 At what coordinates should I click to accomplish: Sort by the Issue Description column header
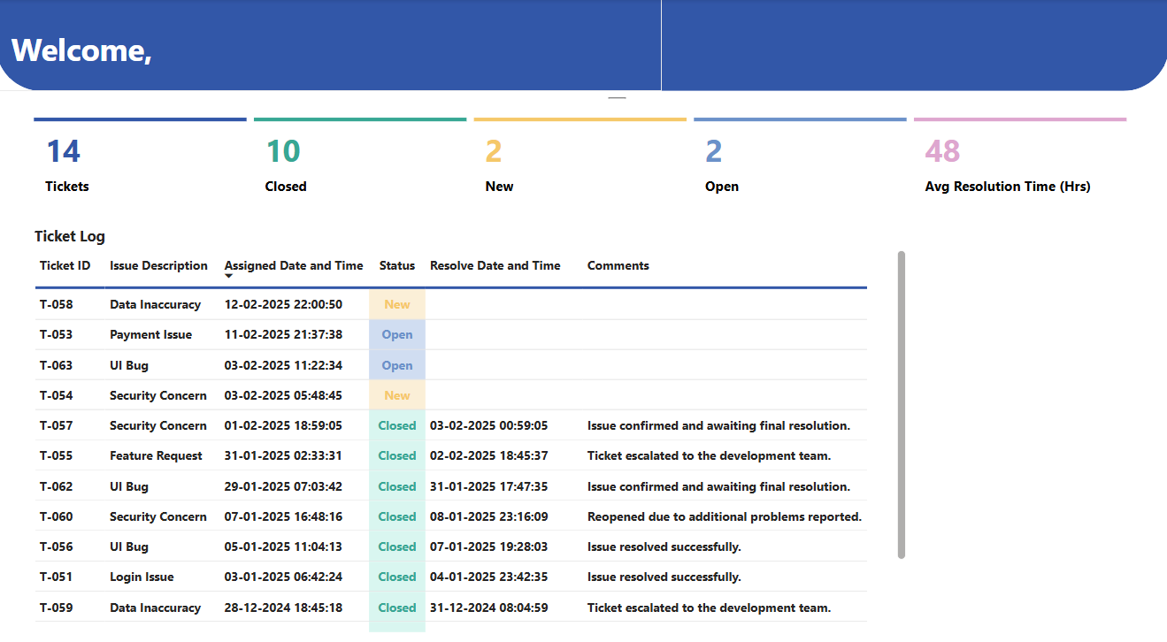click(x=158, y=265)
